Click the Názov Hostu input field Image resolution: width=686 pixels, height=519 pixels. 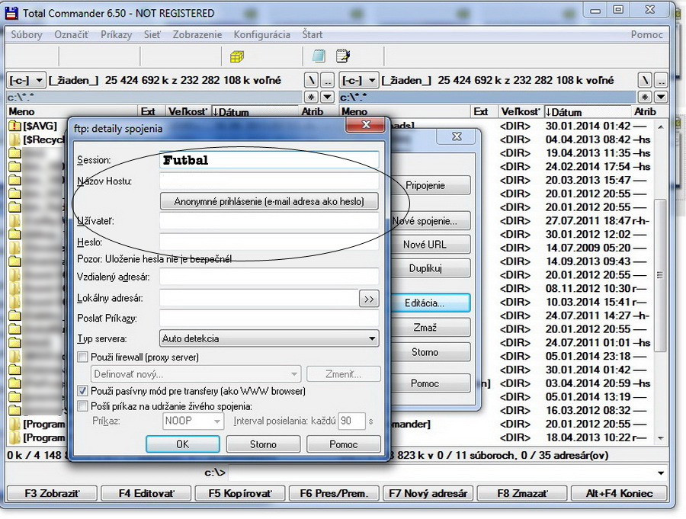[269, 181]
